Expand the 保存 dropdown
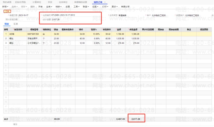 pyautogui.click(x=24, y=6)
